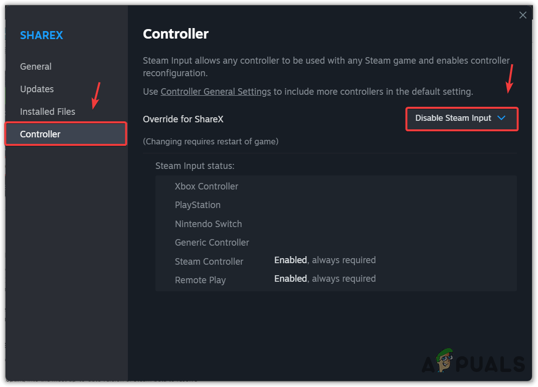Click the SHAREX title heading

[42, 36]
